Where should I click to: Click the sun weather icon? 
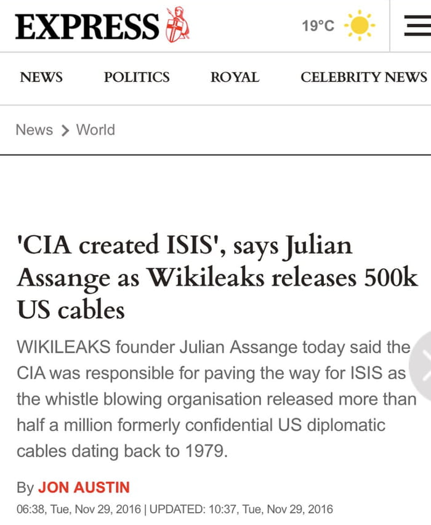point(359,26)
